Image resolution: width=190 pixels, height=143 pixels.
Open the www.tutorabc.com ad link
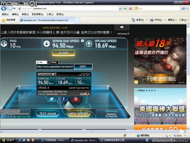tap(55, 28)
